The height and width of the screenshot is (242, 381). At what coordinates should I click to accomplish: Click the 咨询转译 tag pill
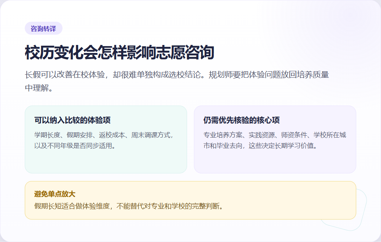point(43,29)
